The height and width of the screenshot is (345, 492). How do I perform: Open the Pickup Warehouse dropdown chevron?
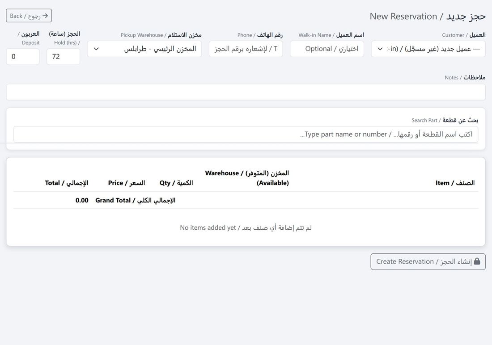click(x=96, y=49)
